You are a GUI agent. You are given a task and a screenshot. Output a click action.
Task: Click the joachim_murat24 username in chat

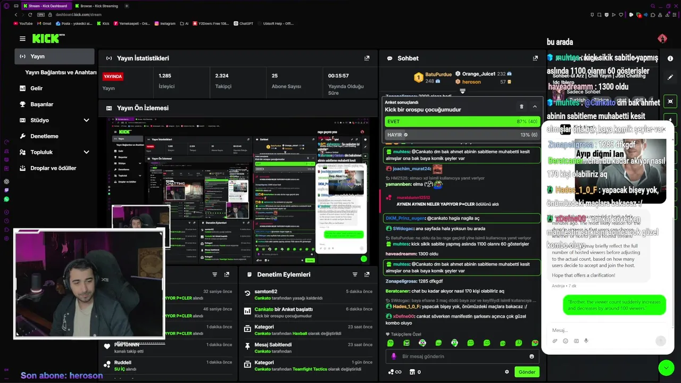pos(411,169)
